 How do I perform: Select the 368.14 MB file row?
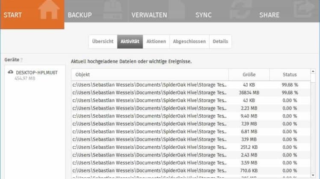coord(191,92)
